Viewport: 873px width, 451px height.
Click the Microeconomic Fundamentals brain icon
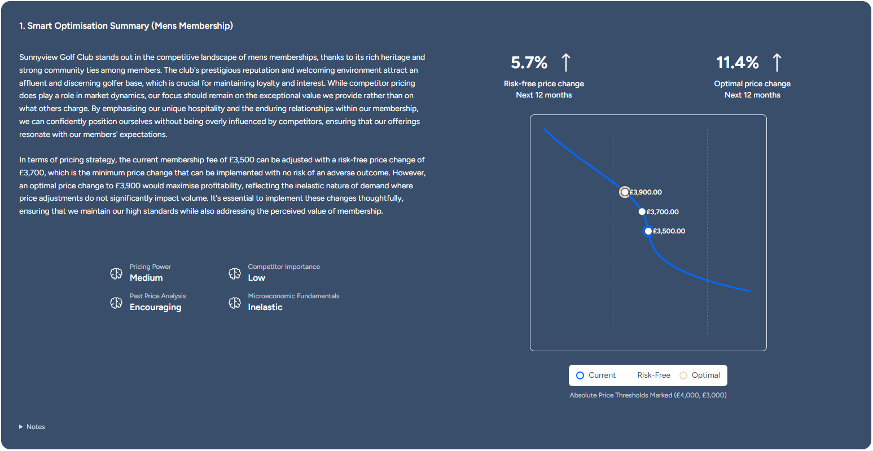tap(235, 302)
